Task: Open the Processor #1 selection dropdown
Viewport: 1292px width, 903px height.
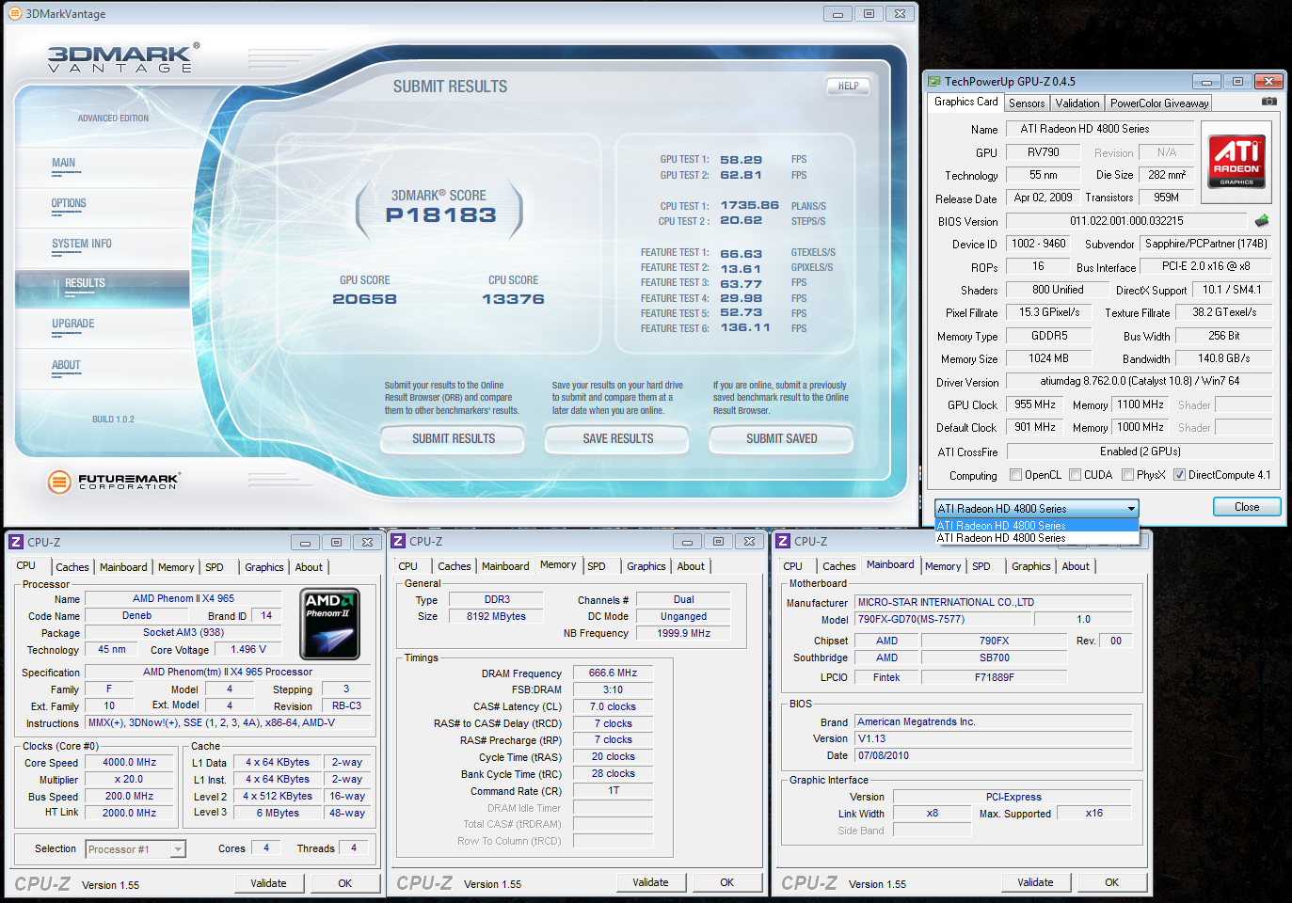Action: tap(136, 849)
